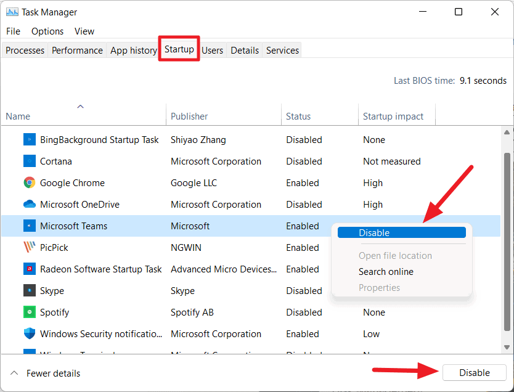Click the Radeon Software Startup Task icon
The image size is (514, 392).
(x=29, y=269)
